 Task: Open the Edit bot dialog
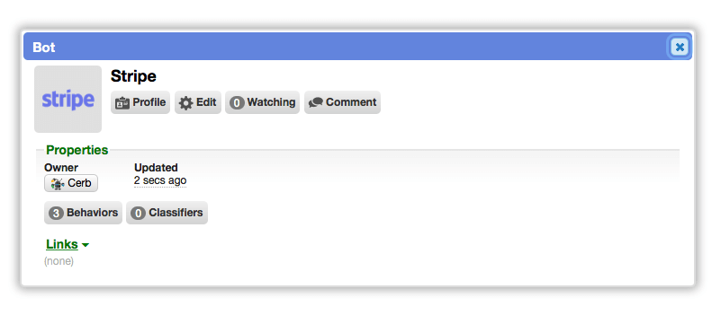pos(198,102)
